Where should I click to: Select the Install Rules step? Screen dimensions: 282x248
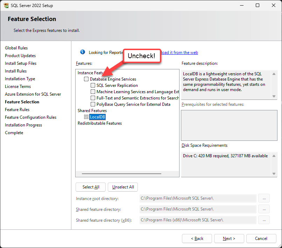coord(16,71)
